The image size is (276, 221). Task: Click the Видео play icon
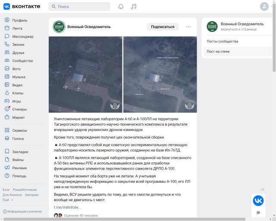coord(7,85)
